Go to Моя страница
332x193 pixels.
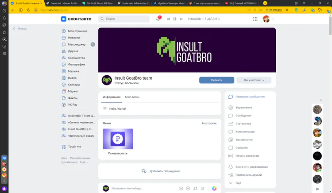tap(77, 31)
